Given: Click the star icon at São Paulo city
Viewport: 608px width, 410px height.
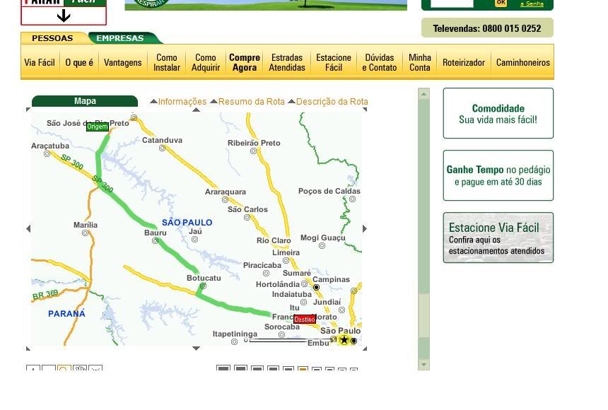Looking at the screenshot, I should [x=344, y=340].
